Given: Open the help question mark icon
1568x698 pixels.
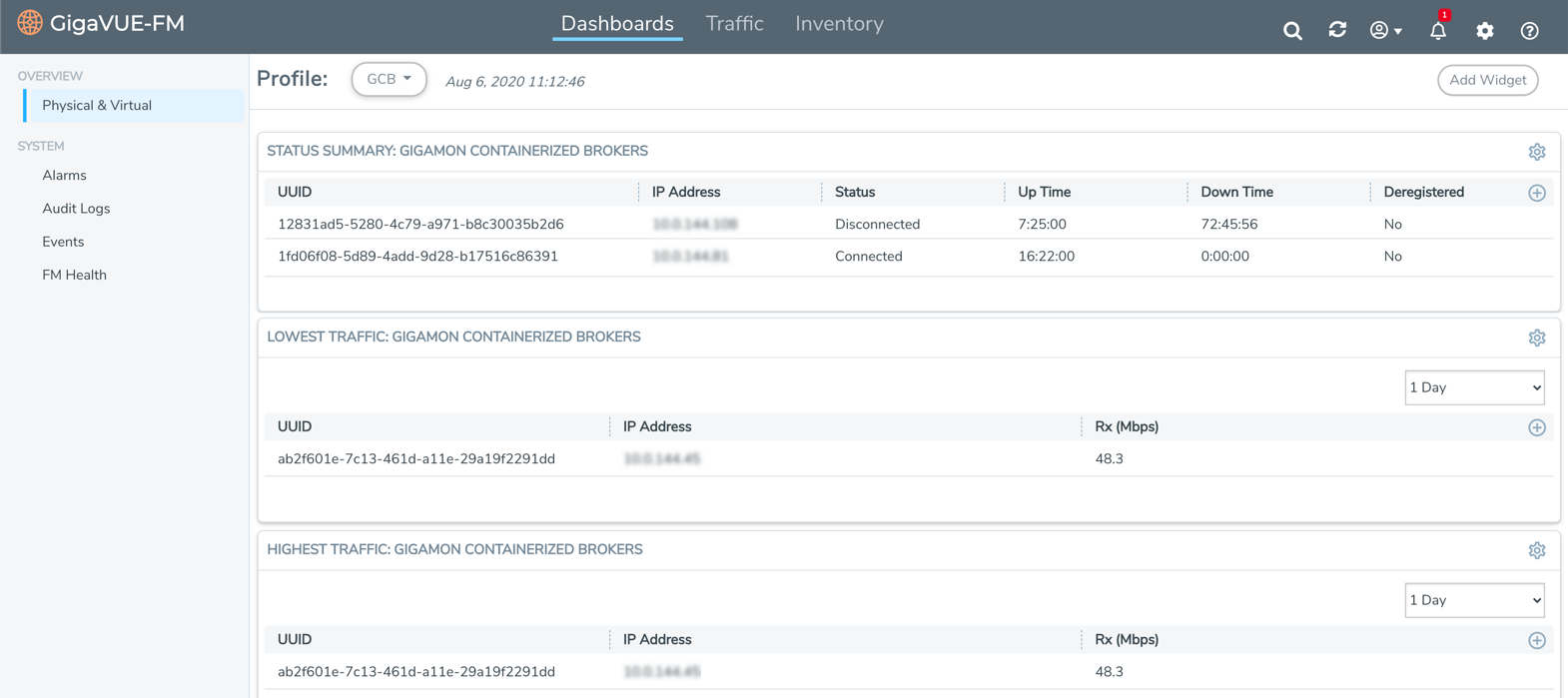Looking at the screenshot, I should coord(1529,31).
